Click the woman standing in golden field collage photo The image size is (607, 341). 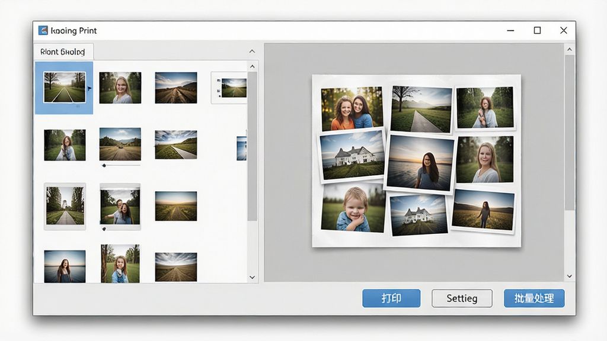click(483, 211)
